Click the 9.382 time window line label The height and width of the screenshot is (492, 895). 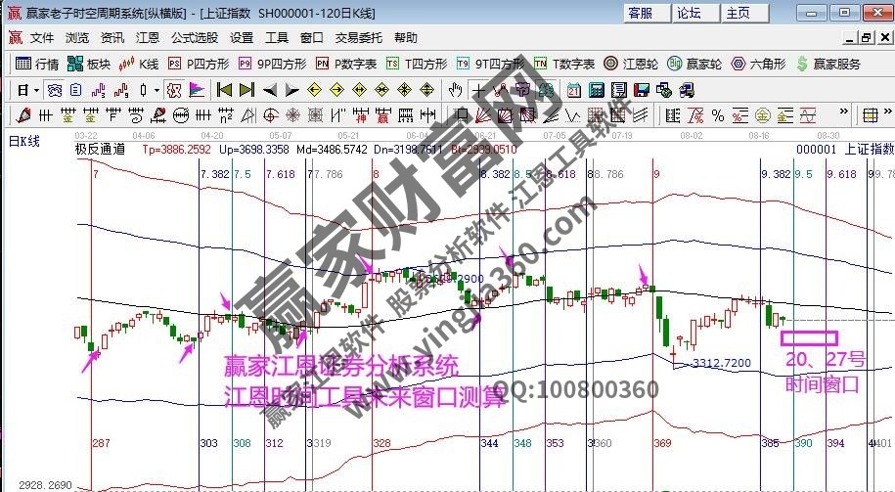[x=775, y=173]
